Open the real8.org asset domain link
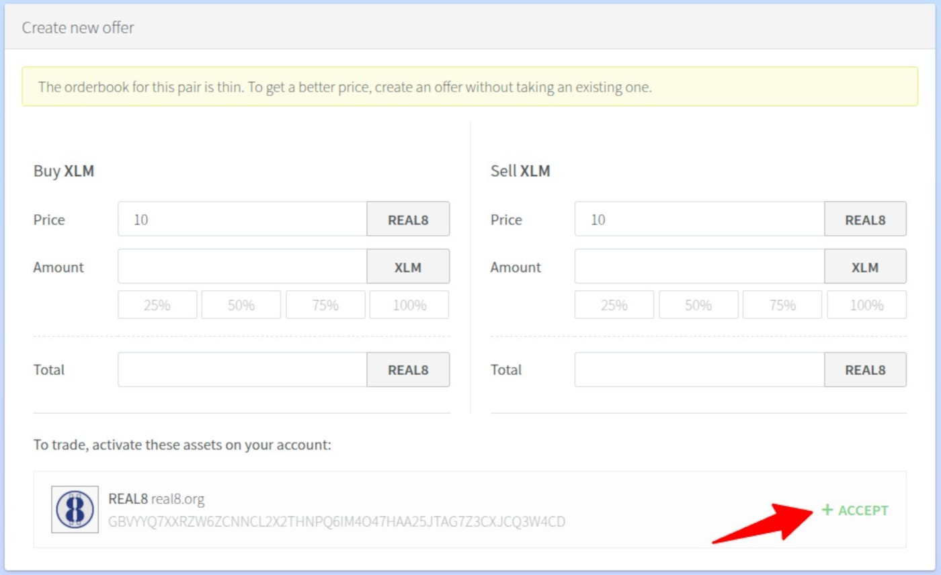Viewport: 941px width, 575px height. 178,499
